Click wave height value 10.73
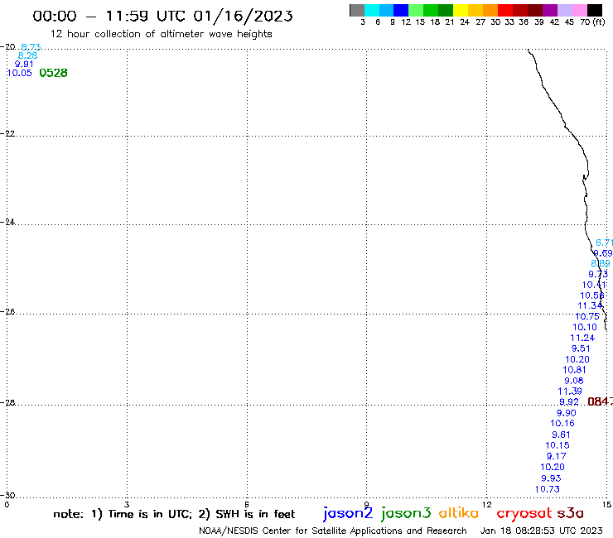The height and width of the screenshot is (538, 613). click(547, 489)
